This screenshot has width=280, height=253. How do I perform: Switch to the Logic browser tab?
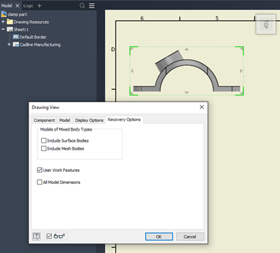pyautogui.click(x=28, y=6)
